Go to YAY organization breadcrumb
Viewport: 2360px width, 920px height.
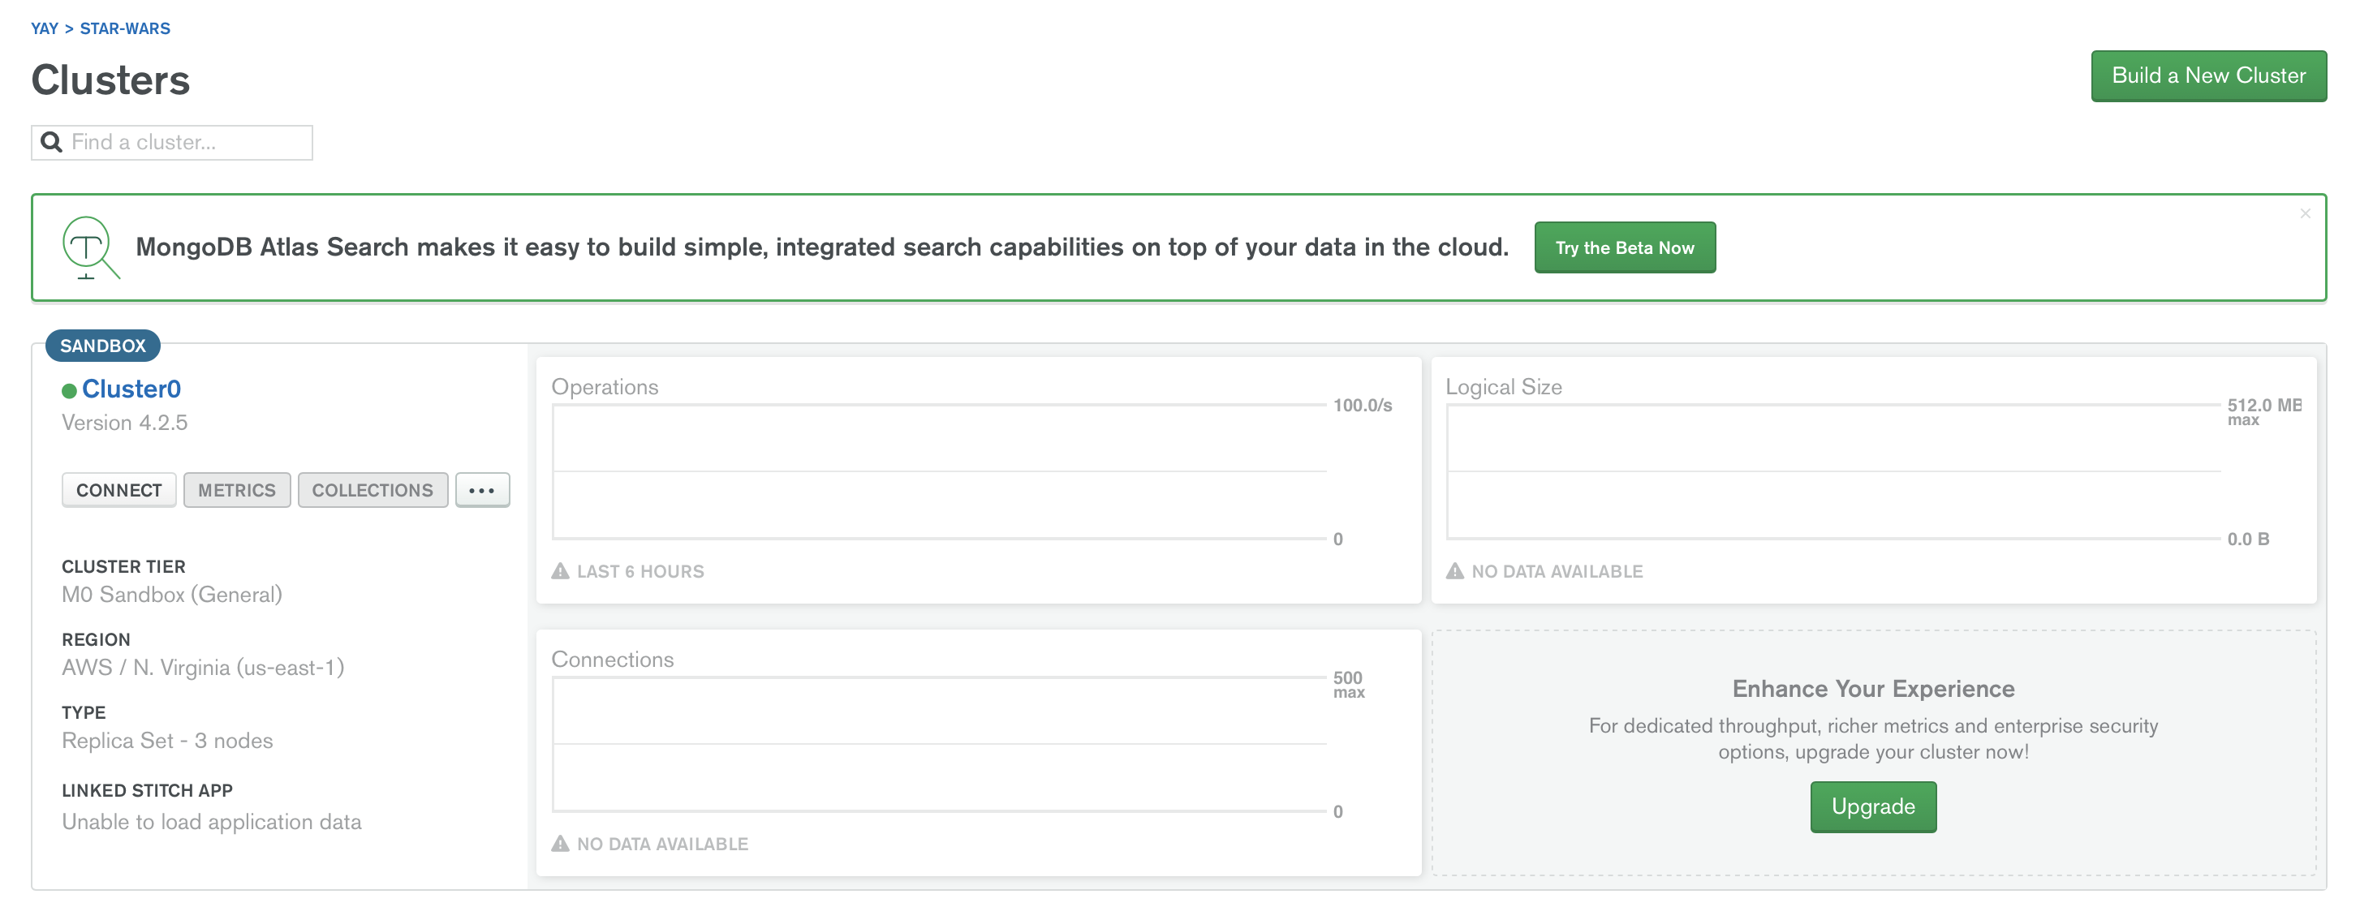coord(44,28)
